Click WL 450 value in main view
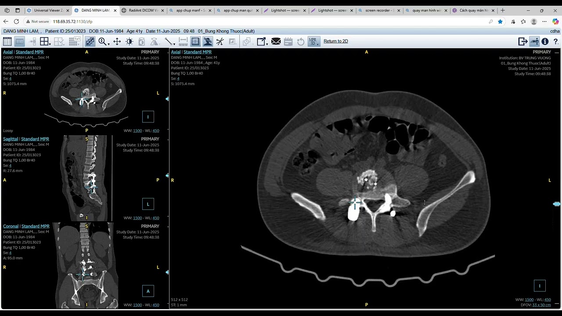 (548, 300)
